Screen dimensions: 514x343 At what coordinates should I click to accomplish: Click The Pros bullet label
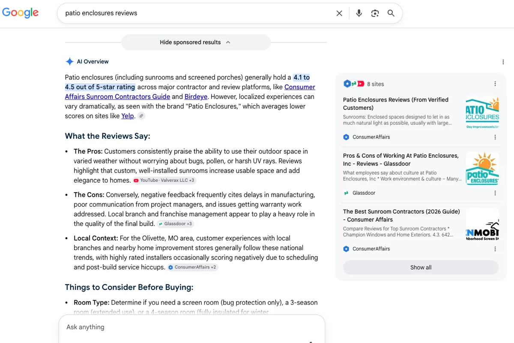tap(88, 151)
